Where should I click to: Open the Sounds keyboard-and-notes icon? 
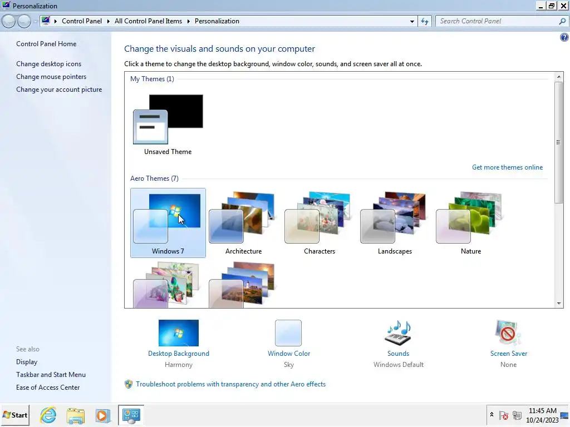[x=398, y=332]
